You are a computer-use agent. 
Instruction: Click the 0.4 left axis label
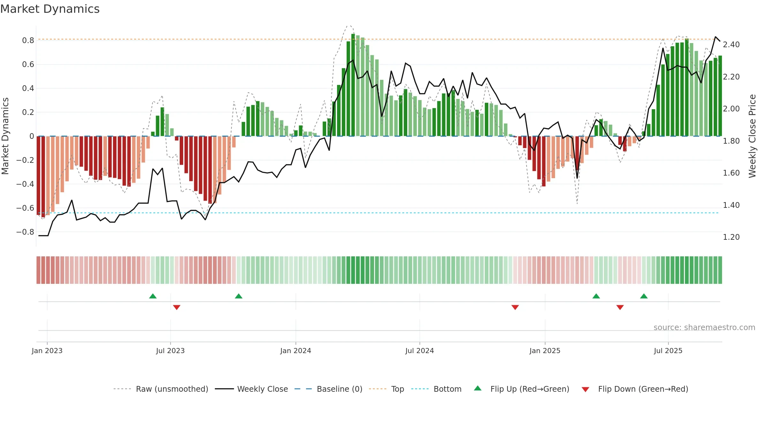pyautogui.click(x=28, y=88)
